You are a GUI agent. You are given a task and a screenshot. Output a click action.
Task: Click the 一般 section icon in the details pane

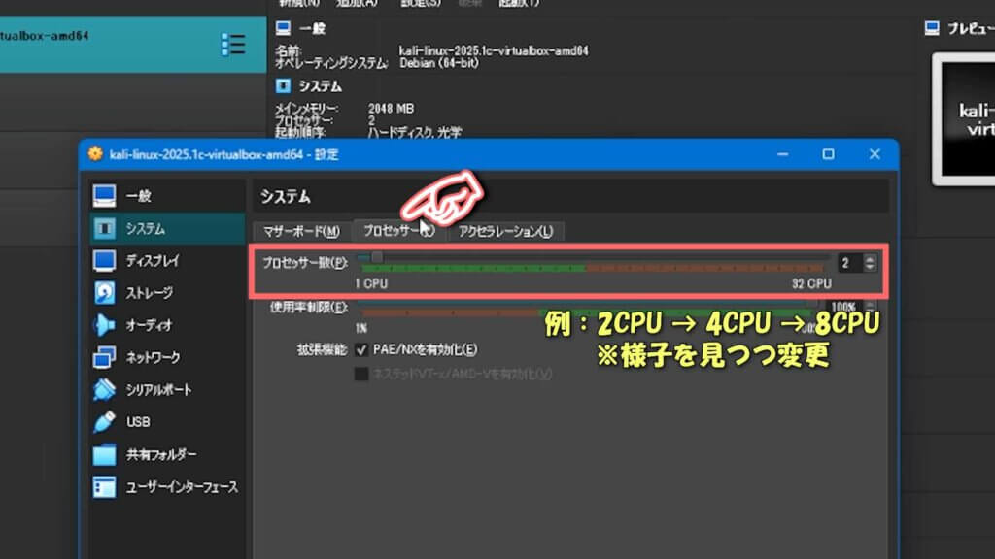coord(283,28)
